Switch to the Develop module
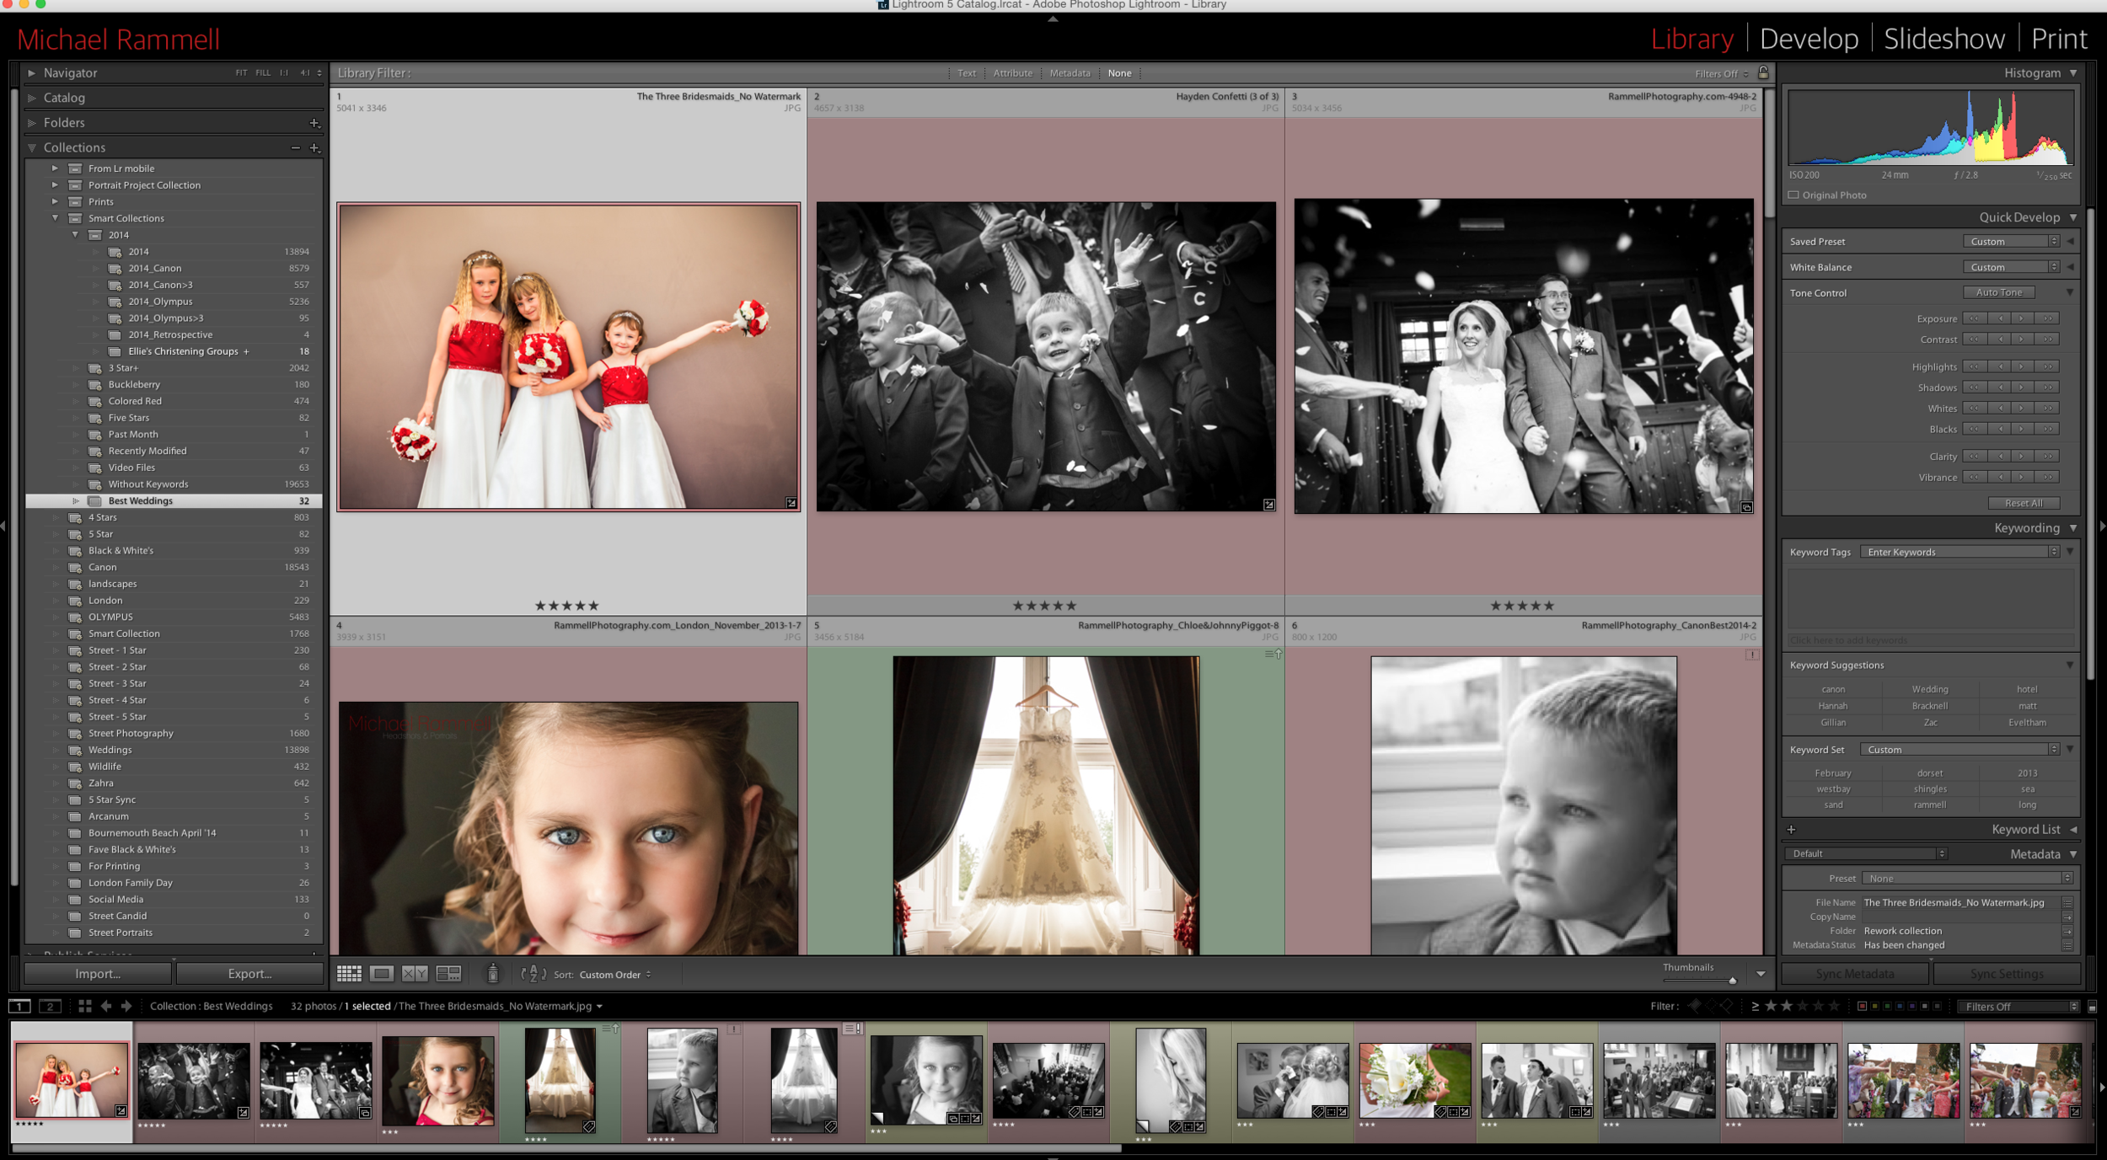This screenshot has height=1160, width=2107. click(x=1809, y=39)
